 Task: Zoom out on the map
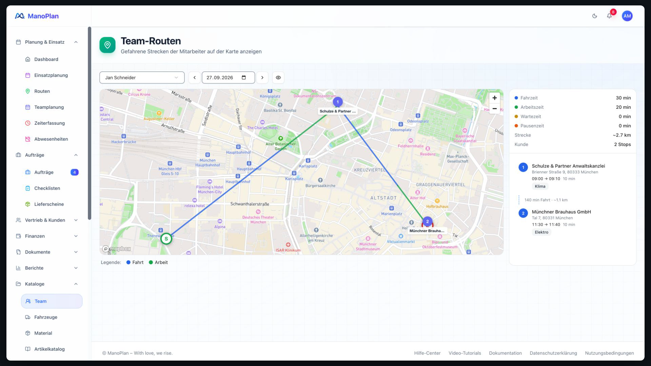point(494,108)
